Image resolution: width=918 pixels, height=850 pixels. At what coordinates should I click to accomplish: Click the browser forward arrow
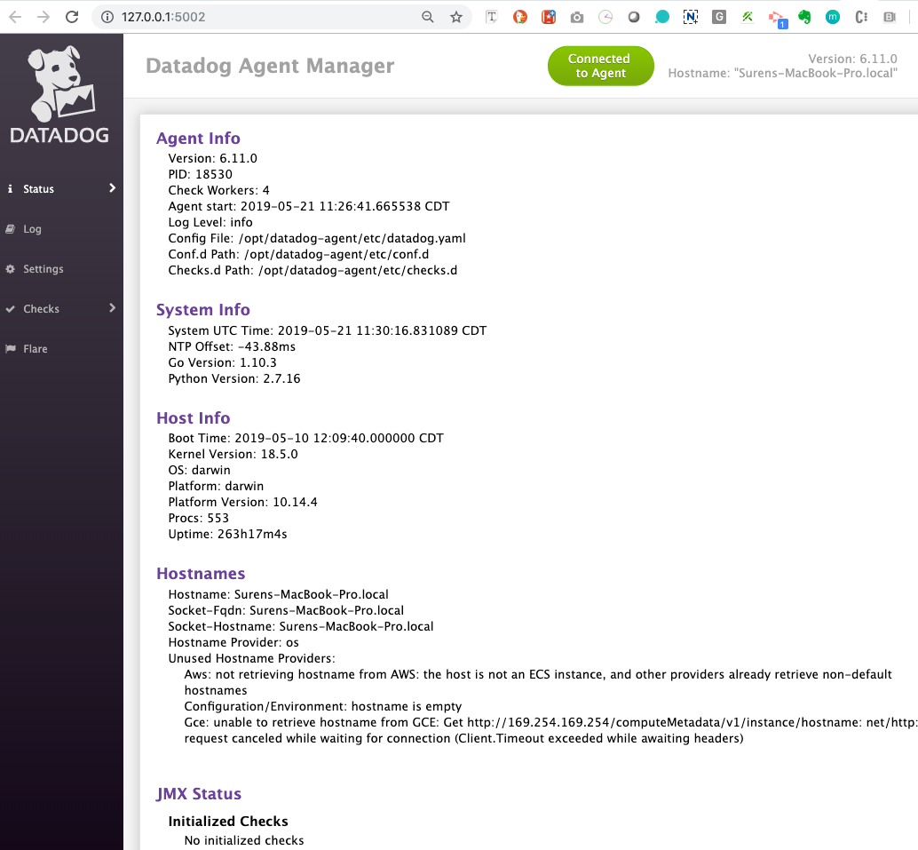44,17
